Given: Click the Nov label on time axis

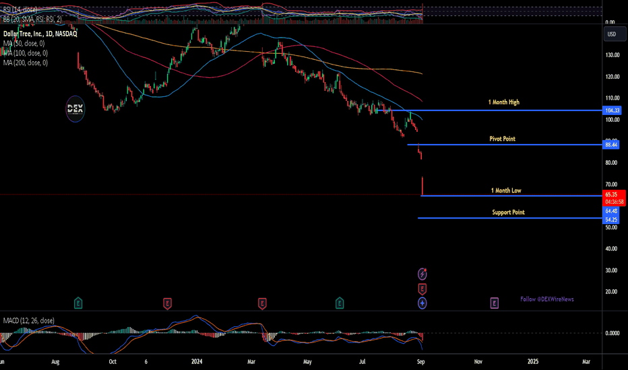Looking at the screenshot, I should (x=478, y=362).
